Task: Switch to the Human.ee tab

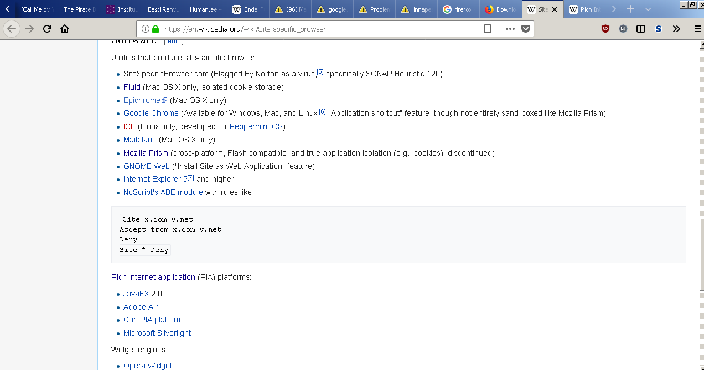Action: click(206, 9)
